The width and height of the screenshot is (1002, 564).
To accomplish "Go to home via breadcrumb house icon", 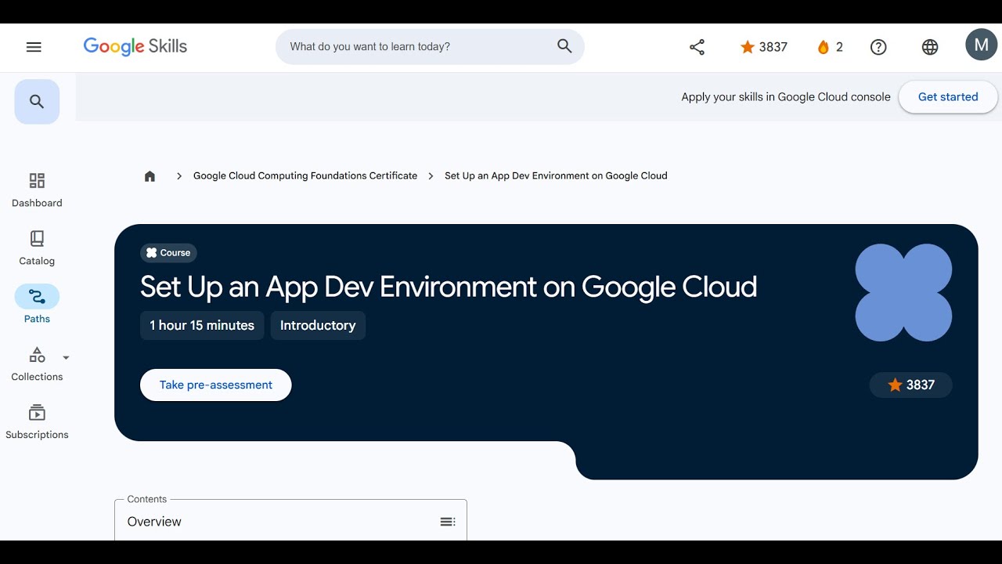I will pos(150,176).
